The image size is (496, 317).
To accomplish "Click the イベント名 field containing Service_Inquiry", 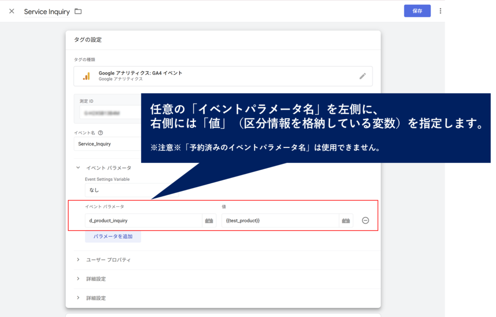I will tap(107, 144).
